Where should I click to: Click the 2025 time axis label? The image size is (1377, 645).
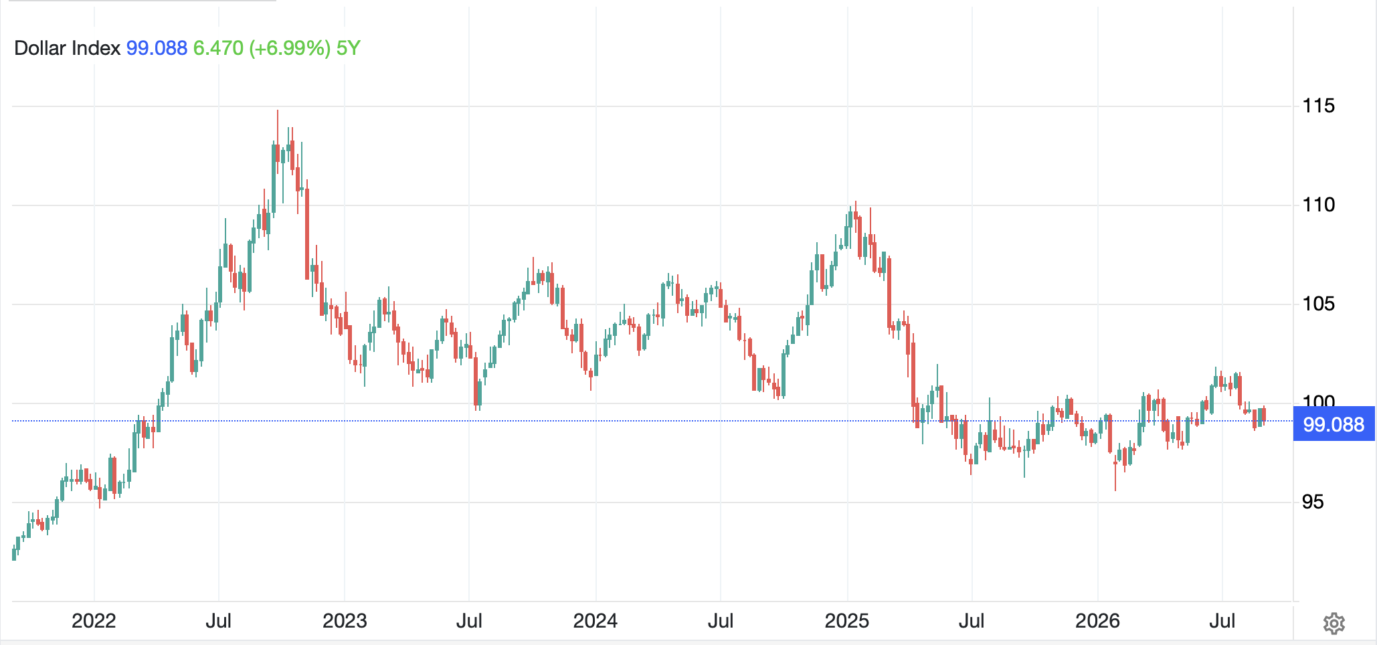tap(846, 621)
